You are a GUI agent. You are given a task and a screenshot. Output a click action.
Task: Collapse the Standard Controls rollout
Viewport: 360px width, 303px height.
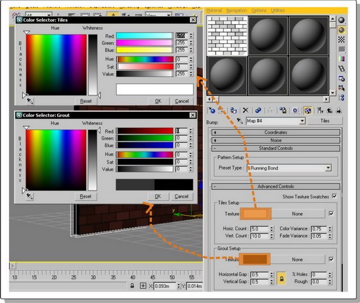(276, 148)
